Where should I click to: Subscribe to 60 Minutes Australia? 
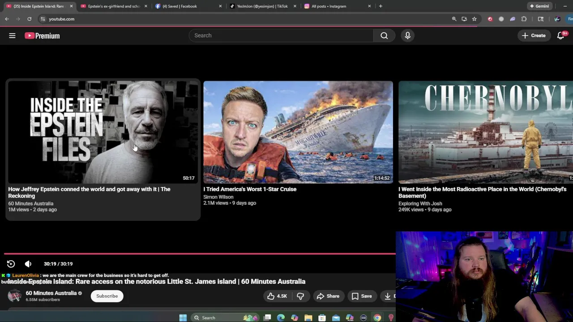107,296
